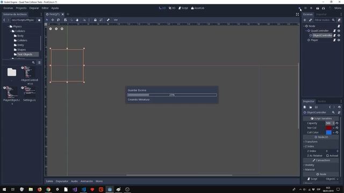Open the Depurador bottom panel

[x=62, y=181]
